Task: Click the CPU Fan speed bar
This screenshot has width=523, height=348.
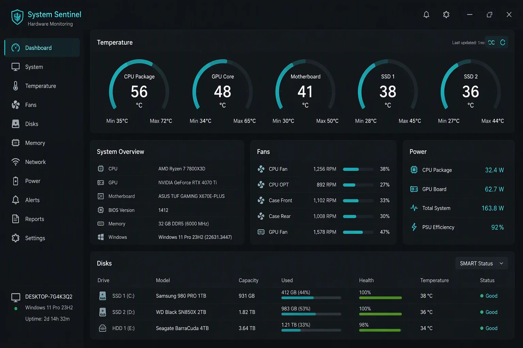Action: pyautogui.click(x=358, y=169)
